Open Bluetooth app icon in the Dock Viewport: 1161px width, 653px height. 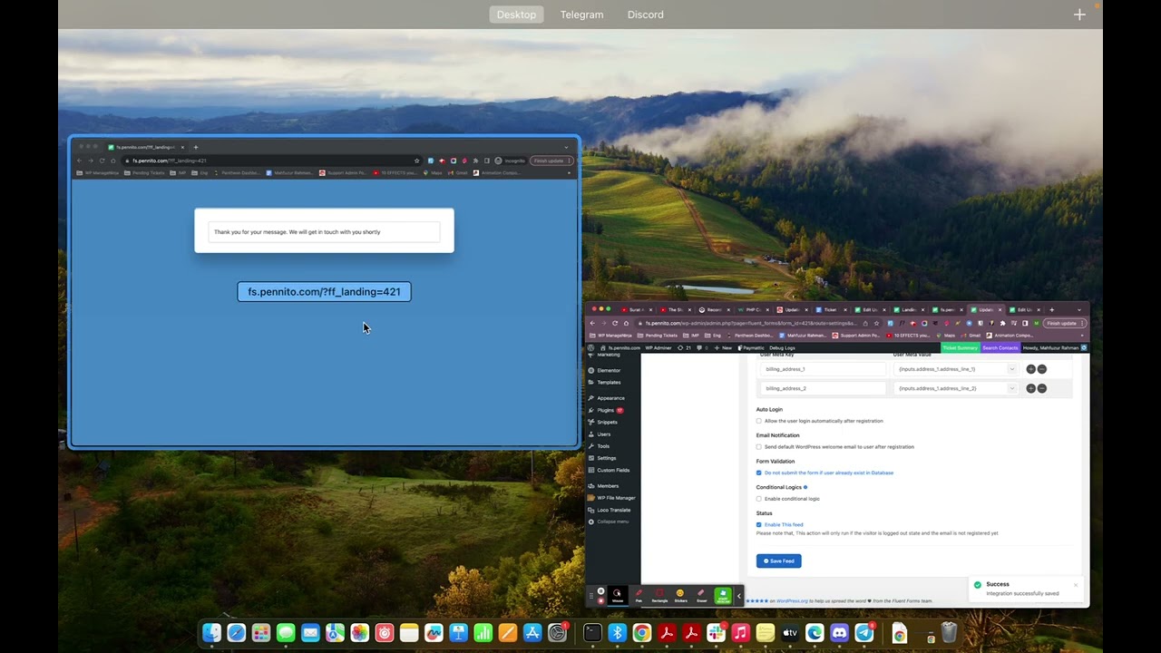618,632
